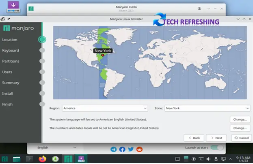Open the English language dropdown
253x164 pixels.
[57, 148]
